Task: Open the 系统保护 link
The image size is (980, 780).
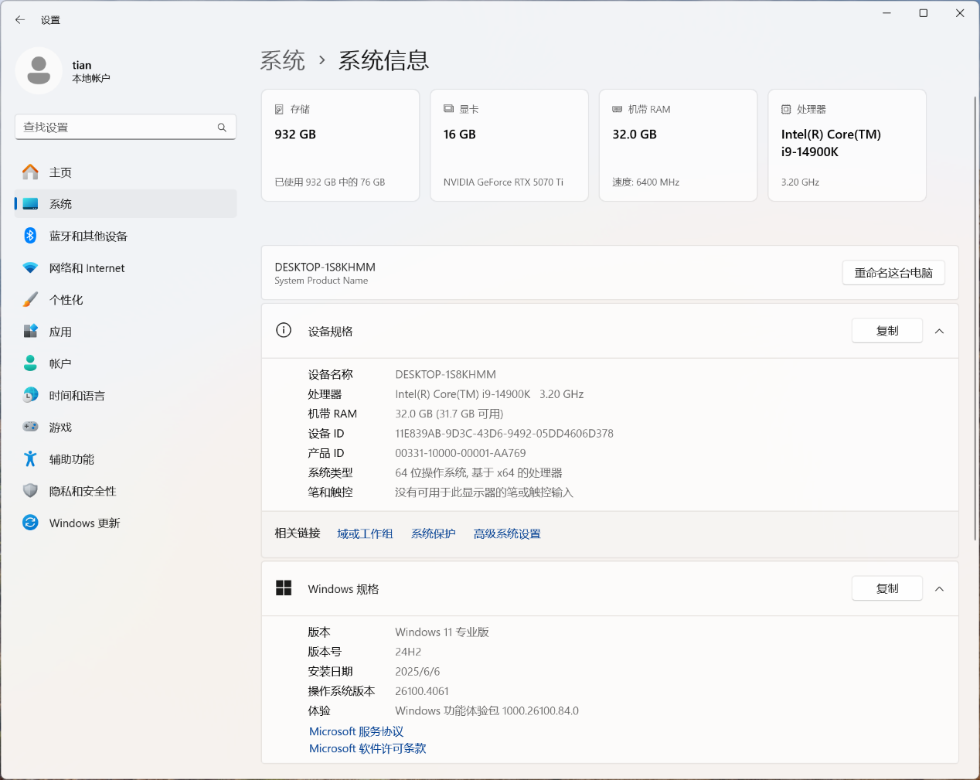Action: pyautogui.click(x=434, y=533)
